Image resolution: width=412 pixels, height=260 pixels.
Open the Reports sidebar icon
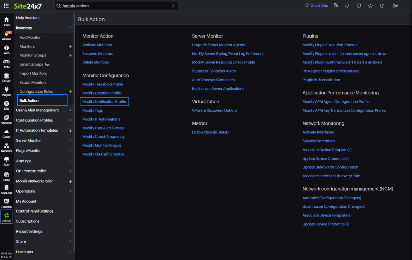click(x=6, y=203)
